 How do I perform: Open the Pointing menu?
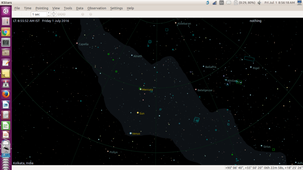pos(42,8)
